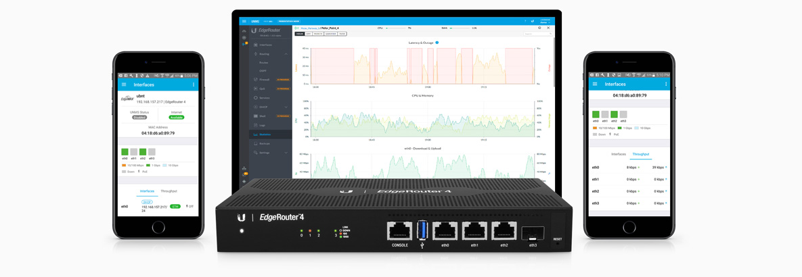Tap the green ETH badge on left phone

(175, 207)
